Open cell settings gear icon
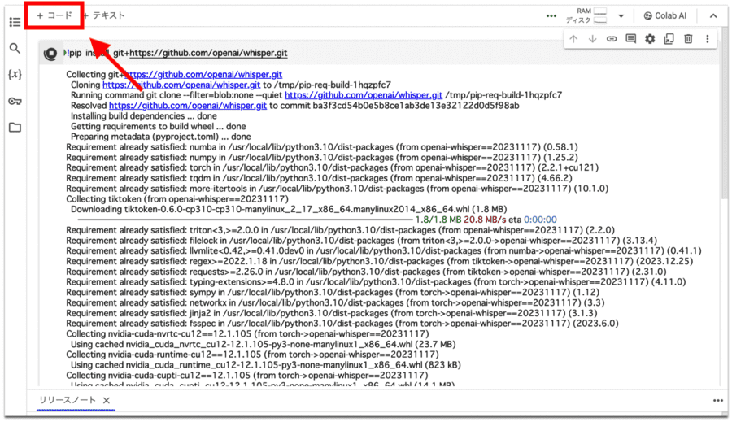The width and height of the screenshot is (732, 422). 650,39
